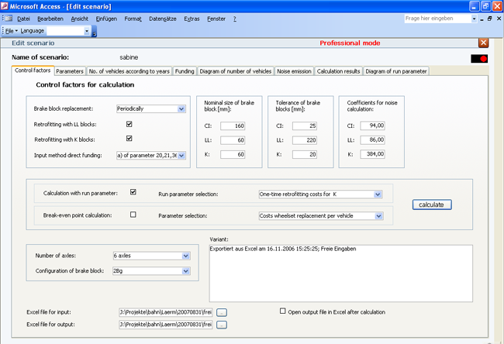Image resolution: width=504 pixels, height=344 pixels.
Task: Click the Tolerance CI field
Action: pyautogui.click(x=305, y=126)
